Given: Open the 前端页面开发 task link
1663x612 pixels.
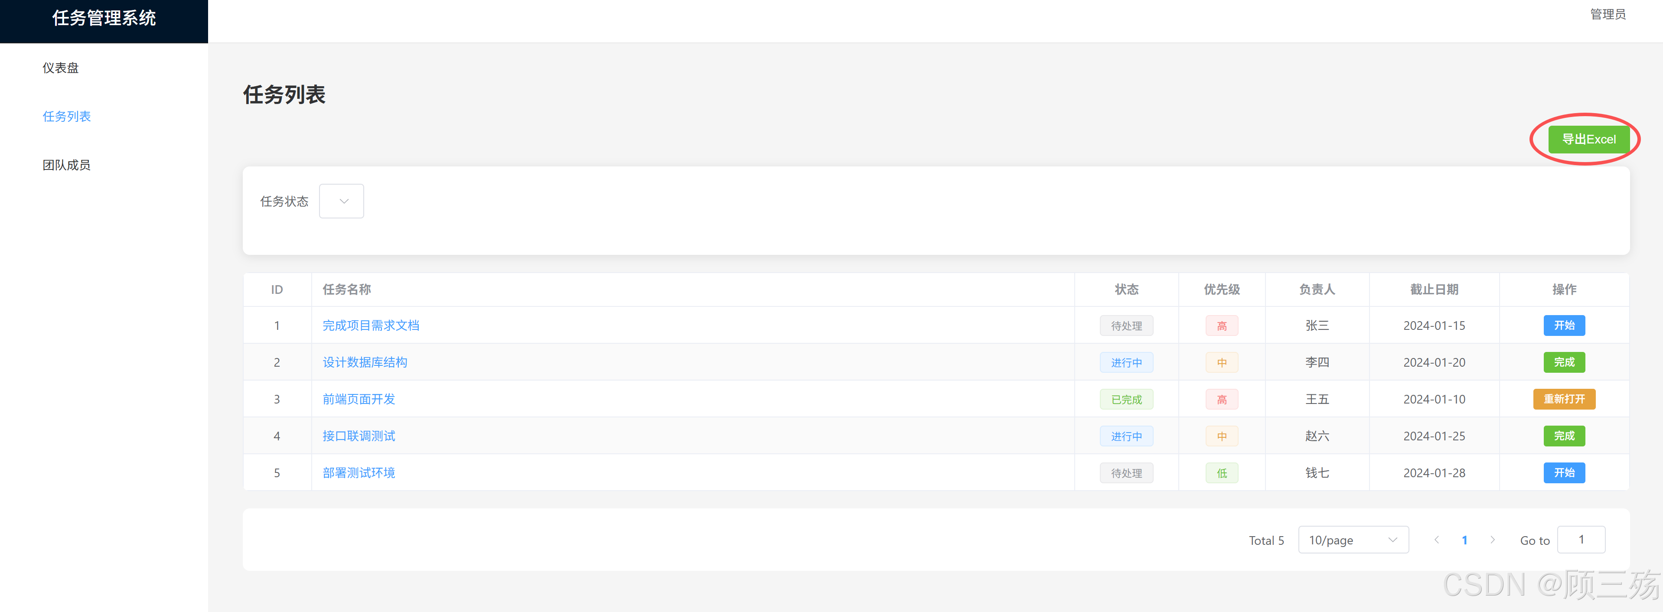Looking at the screenshot, I should [359, 399].
